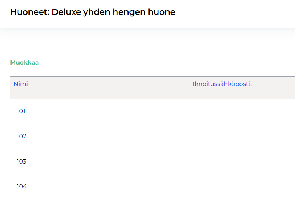295x209 pixels.
Task: Click the word "Huoneet:" in the page title
Action: [30, 12]
